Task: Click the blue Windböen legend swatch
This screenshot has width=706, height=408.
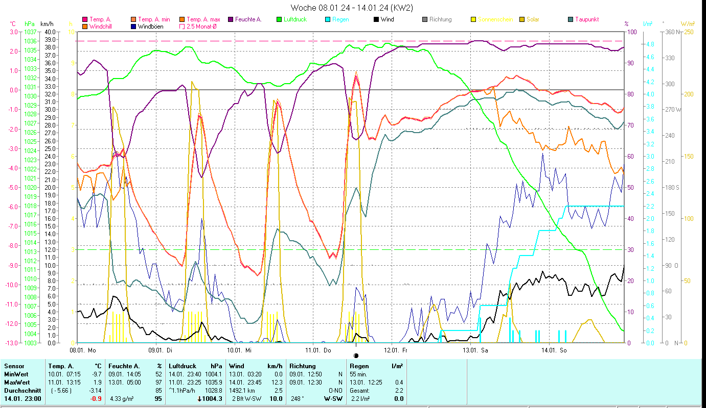Action: point(133,26)
